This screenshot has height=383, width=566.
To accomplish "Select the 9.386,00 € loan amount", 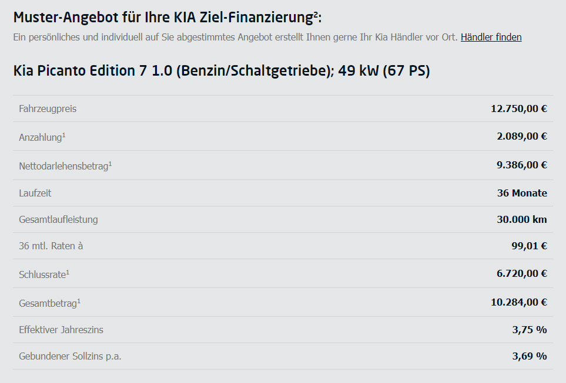I will tap(521, 165).
